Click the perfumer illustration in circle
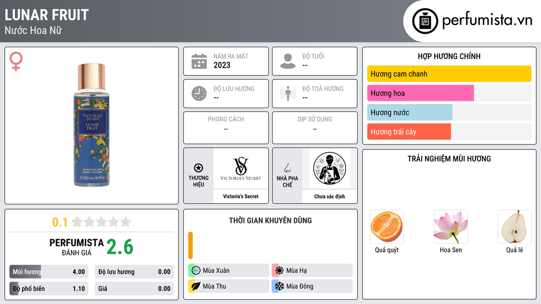Image resolution: width=541 pixels, height=304 pixels. point(330,168)
